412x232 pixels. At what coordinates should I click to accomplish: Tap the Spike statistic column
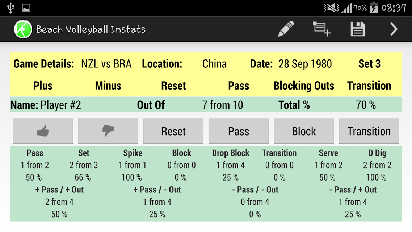tap(133, 165)
